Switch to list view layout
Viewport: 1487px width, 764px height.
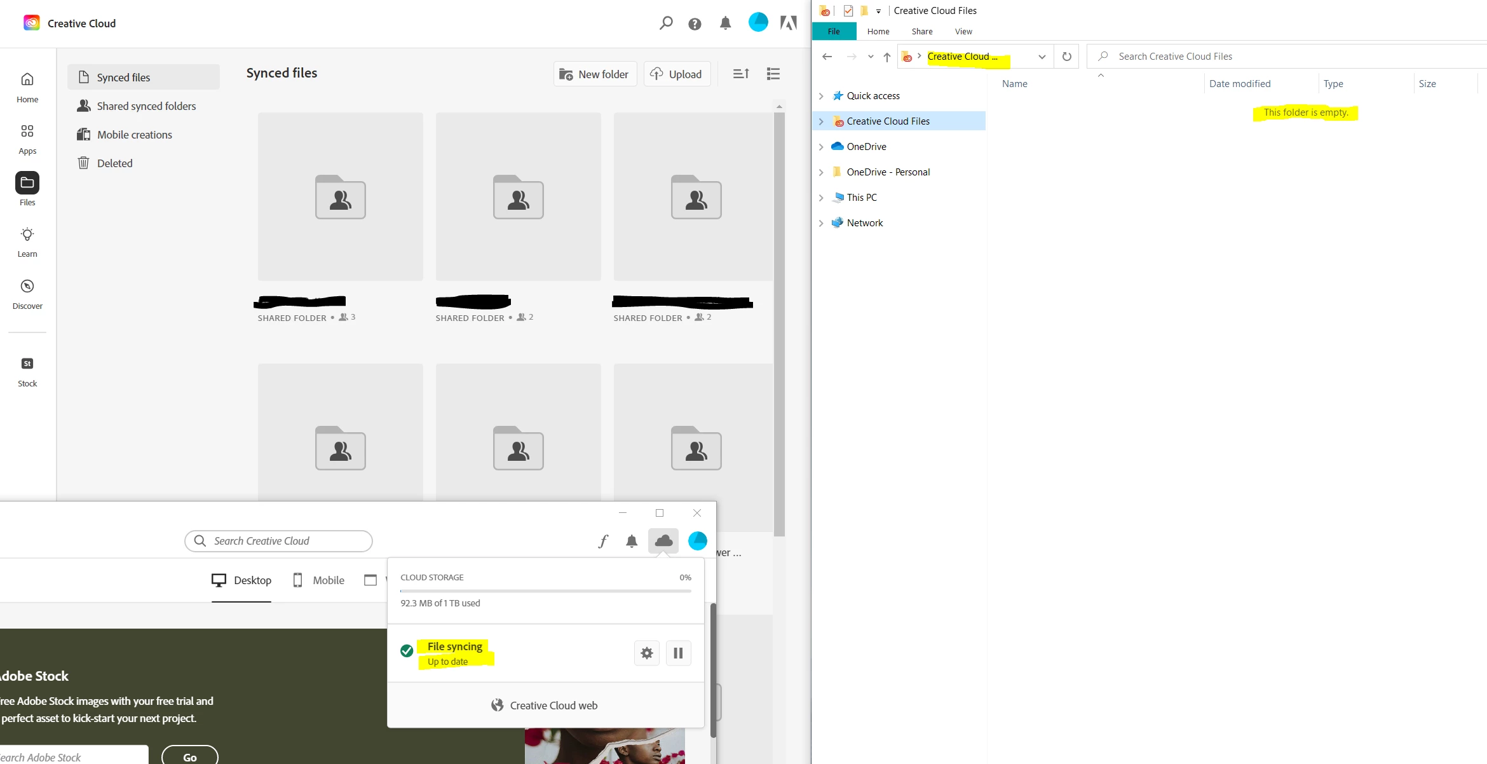(x=773, y=74)
